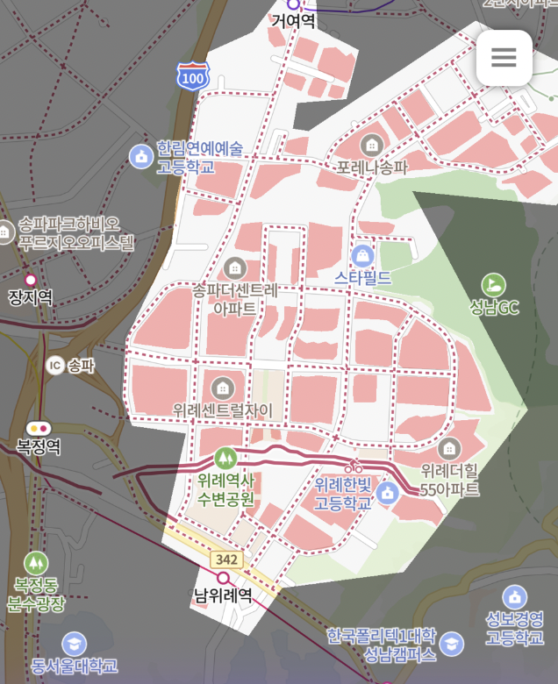Image resolution: width=558 pixels, height=684 pixels.
Task: Click the 송파파크하비오 officetel building icon
Action: (5, 232)
